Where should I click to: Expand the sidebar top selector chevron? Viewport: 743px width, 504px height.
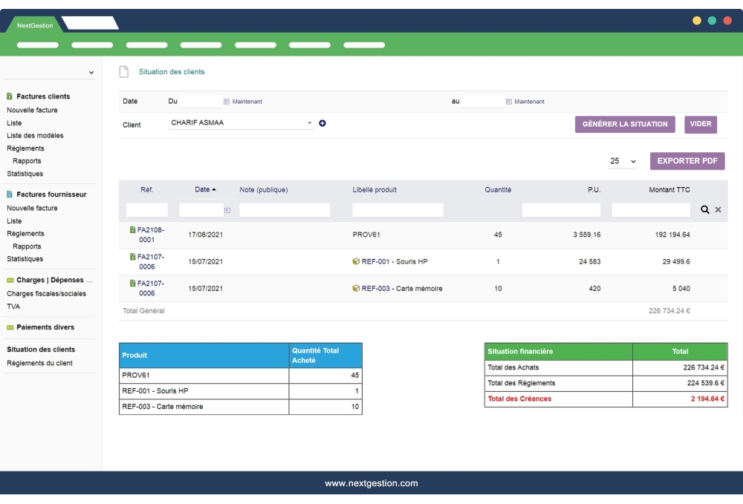pos(91,73)
